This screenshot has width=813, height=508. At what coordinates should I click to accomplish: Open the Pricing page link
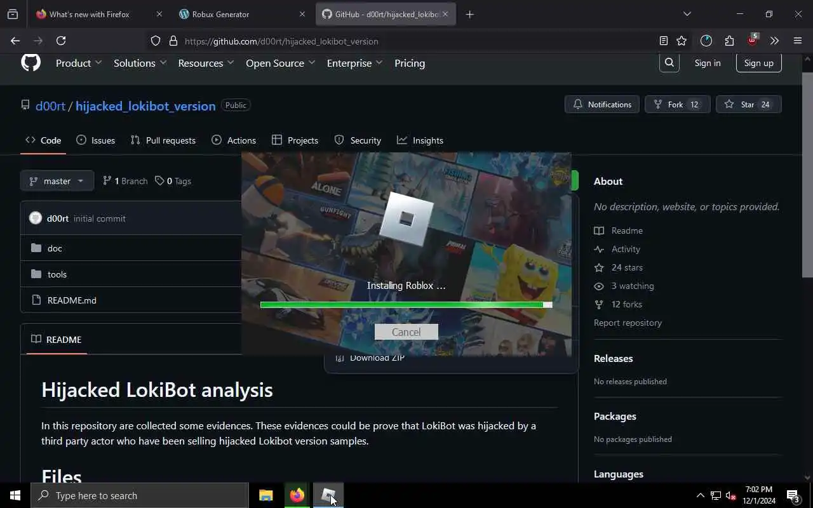[410, 63]
